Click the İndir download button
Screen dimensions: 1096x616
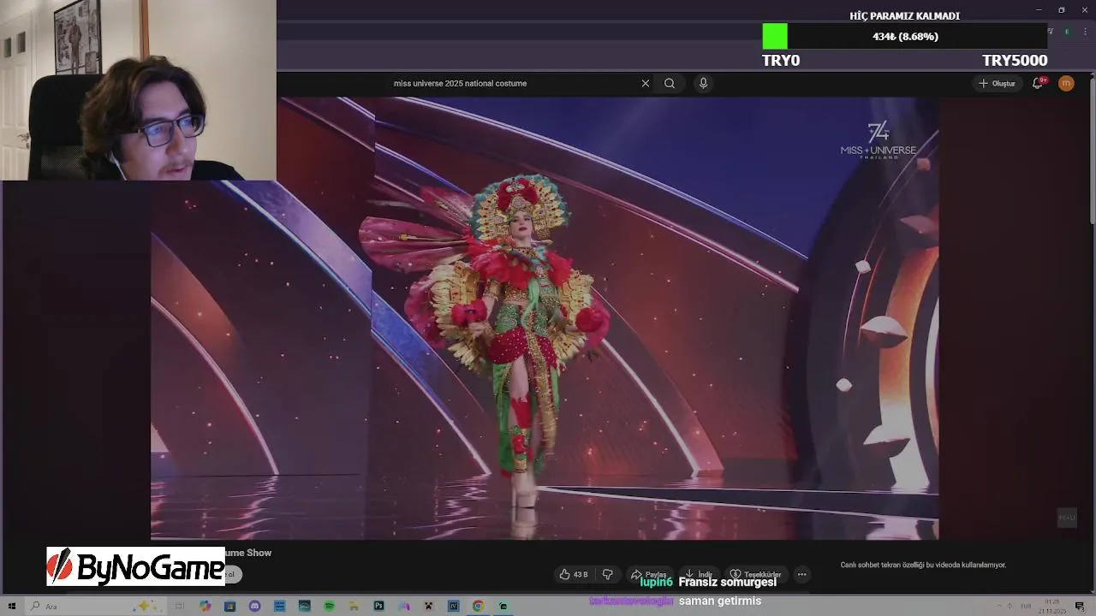pos(699,574)
